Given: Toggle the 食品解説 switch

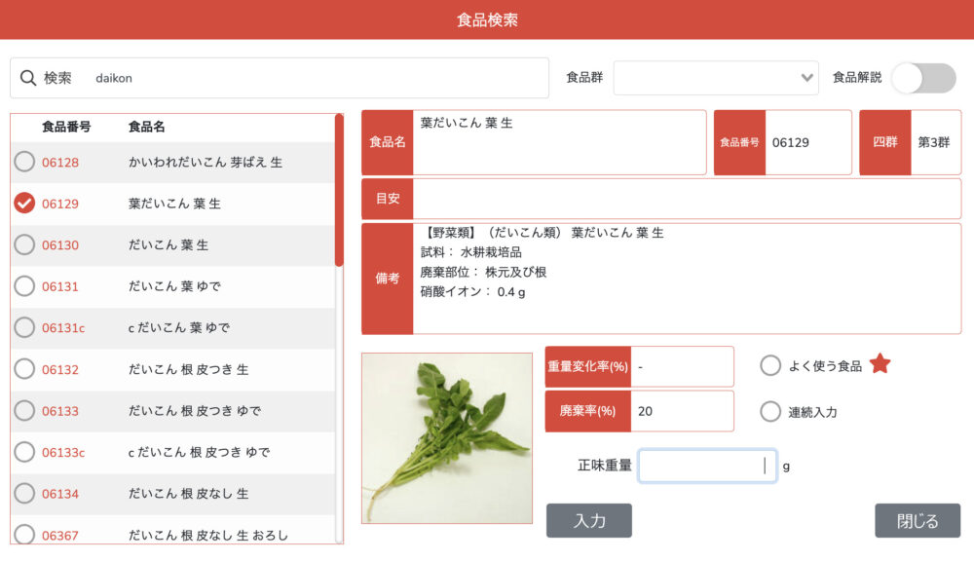Looking at the screenshot, I should [x=923, y=78].
